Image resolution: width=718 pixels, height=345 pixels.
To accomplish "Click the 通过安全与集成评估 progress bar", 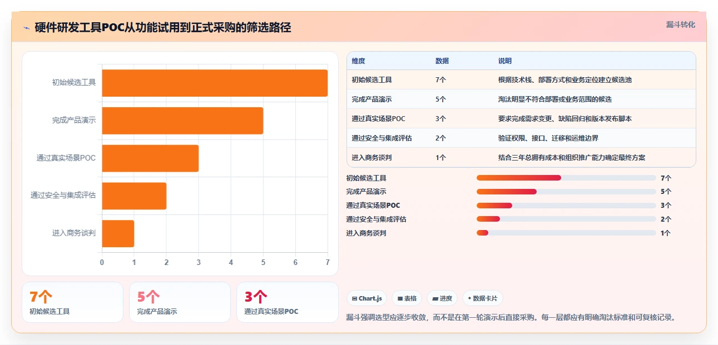I will (x=566, y=219).
